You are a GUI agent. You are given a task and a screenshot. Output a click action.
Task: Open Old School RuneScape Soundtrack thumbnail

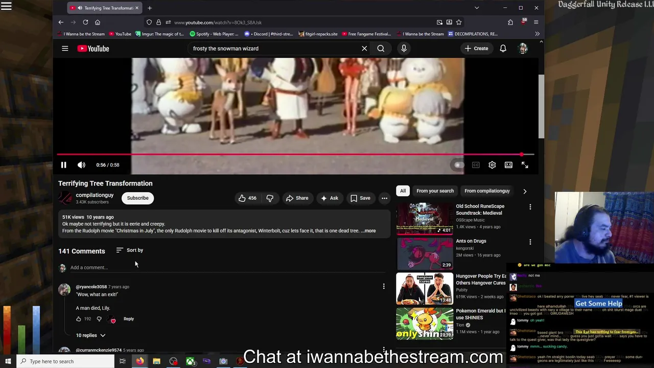pyautogui.click(x=425, y=218)
